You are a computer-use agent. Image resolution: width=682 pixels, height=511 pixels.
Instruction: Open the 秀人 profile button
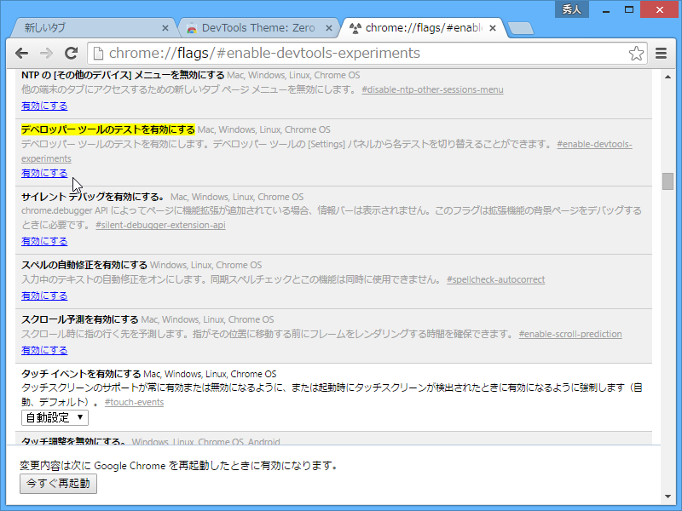click(x=571, y=9)
